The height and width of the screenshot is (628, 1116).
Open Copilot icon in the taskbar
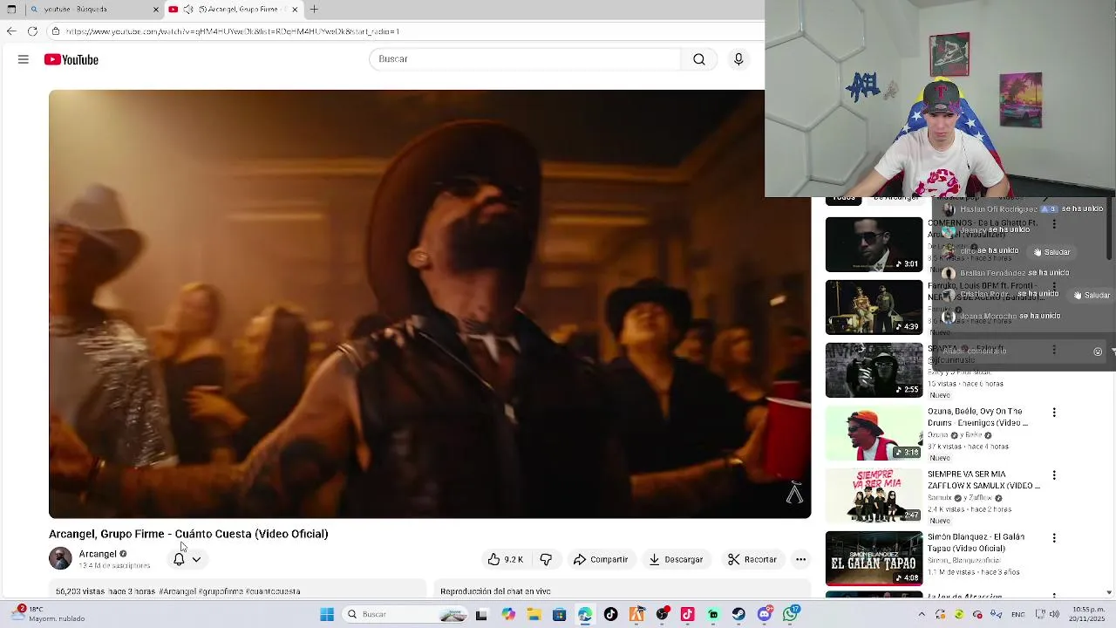[508, 615]
